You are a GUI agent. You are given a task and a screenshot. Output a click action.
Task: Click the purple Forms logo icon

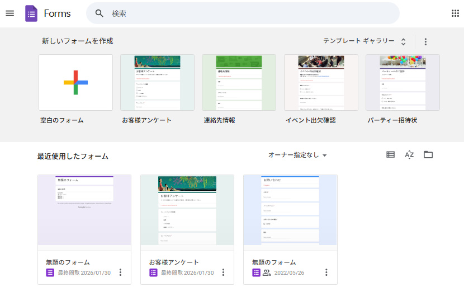(31, 13)
